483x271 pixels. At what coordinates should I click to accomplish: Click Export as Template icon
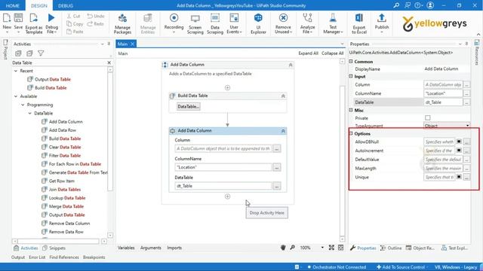point(33,18)
